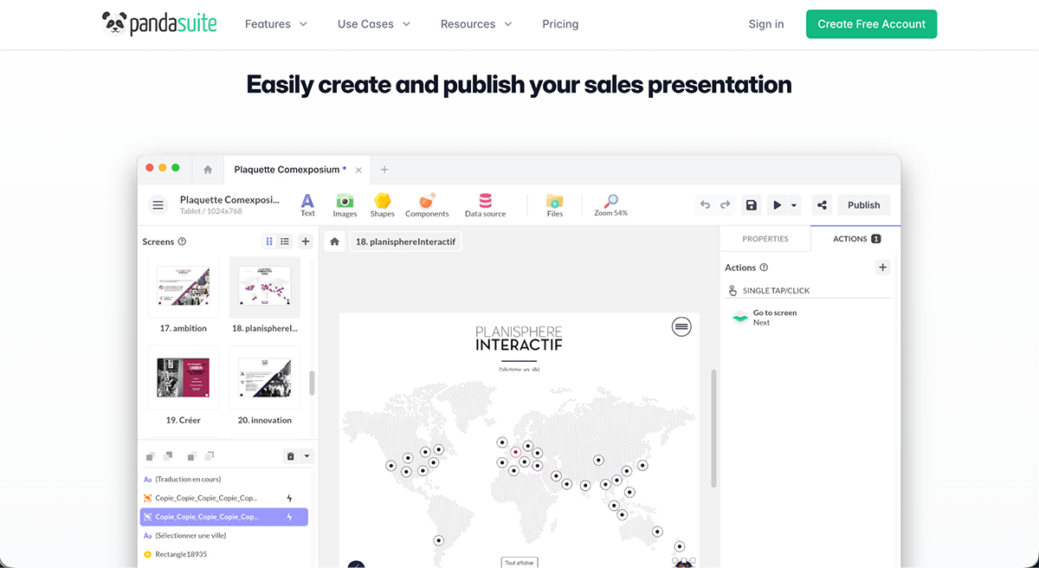1039x568 pixels.
Task: Click home icon in the breadcrumb
Action: click(335, 242)
